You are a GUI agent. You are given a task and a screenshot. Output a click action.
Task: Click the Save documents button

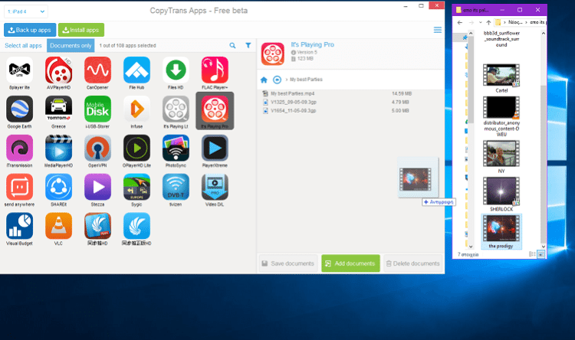coord(288,263)
